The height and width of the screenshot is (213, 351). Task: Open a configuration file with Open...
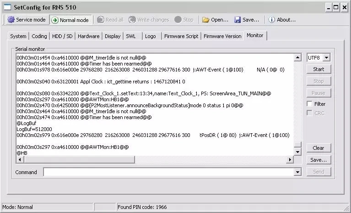pyautogui.click(x=215, y=20)
